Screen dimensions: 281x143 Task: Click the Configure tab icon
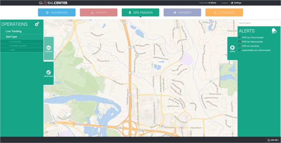click(x=215, y=13)
